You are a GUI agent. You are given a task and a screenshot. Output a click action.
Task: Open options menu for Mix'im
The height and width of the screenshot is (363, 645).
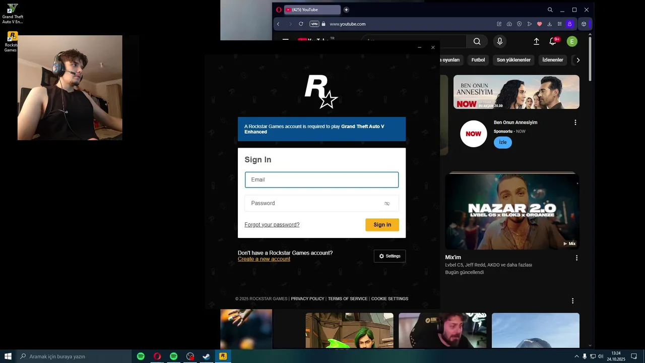pyautogui.click(x=577, y=258)
